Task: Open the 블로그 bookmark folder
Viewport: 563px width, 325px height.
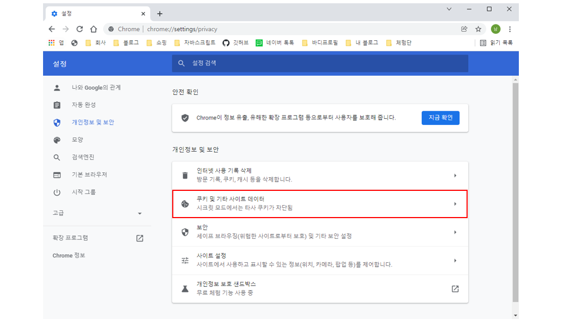Action: pos(126,43)
